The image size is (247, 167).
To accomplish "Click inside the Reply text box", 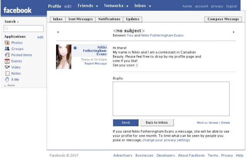I will tap(171, 99).
